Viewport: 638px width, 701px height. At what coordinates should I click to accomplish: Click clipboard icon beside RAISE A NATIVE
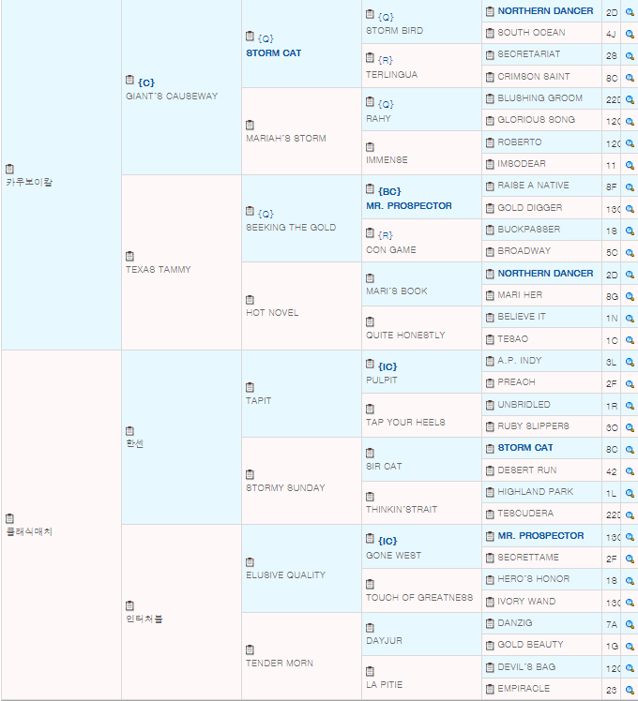click(x=490, y=186)
